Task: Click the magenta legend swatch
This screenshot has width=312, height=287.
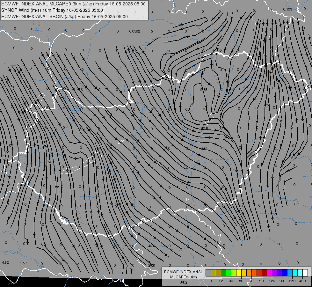Action: [x=270, y=273]
